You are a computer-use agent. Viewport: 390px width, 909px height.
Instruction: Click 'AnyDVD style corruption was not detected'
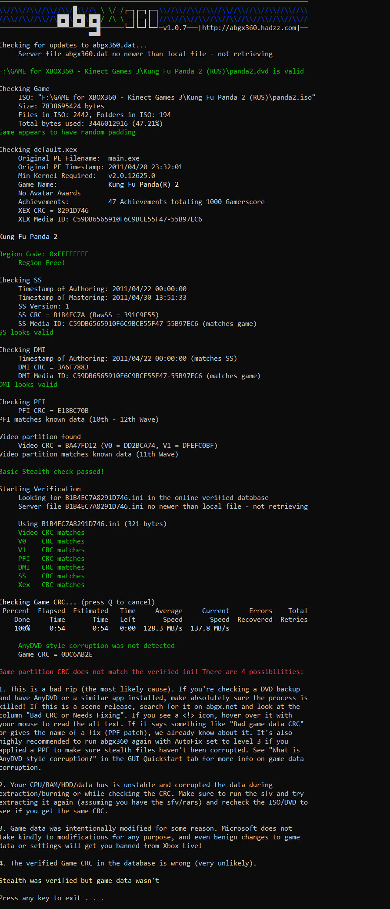tap(97, 646)
